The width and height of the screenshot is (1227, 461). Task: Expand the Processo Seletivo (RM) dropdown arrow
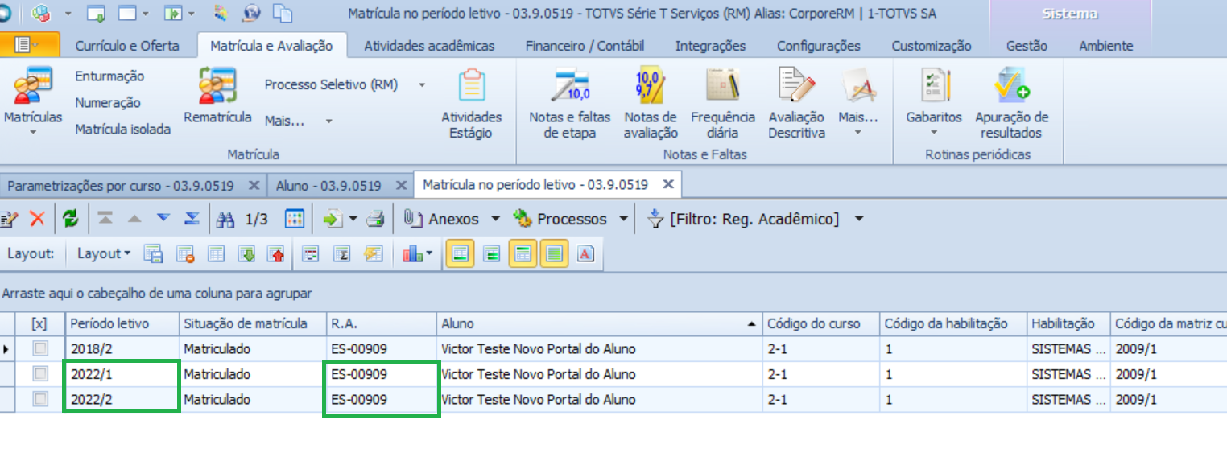[422, 84]
